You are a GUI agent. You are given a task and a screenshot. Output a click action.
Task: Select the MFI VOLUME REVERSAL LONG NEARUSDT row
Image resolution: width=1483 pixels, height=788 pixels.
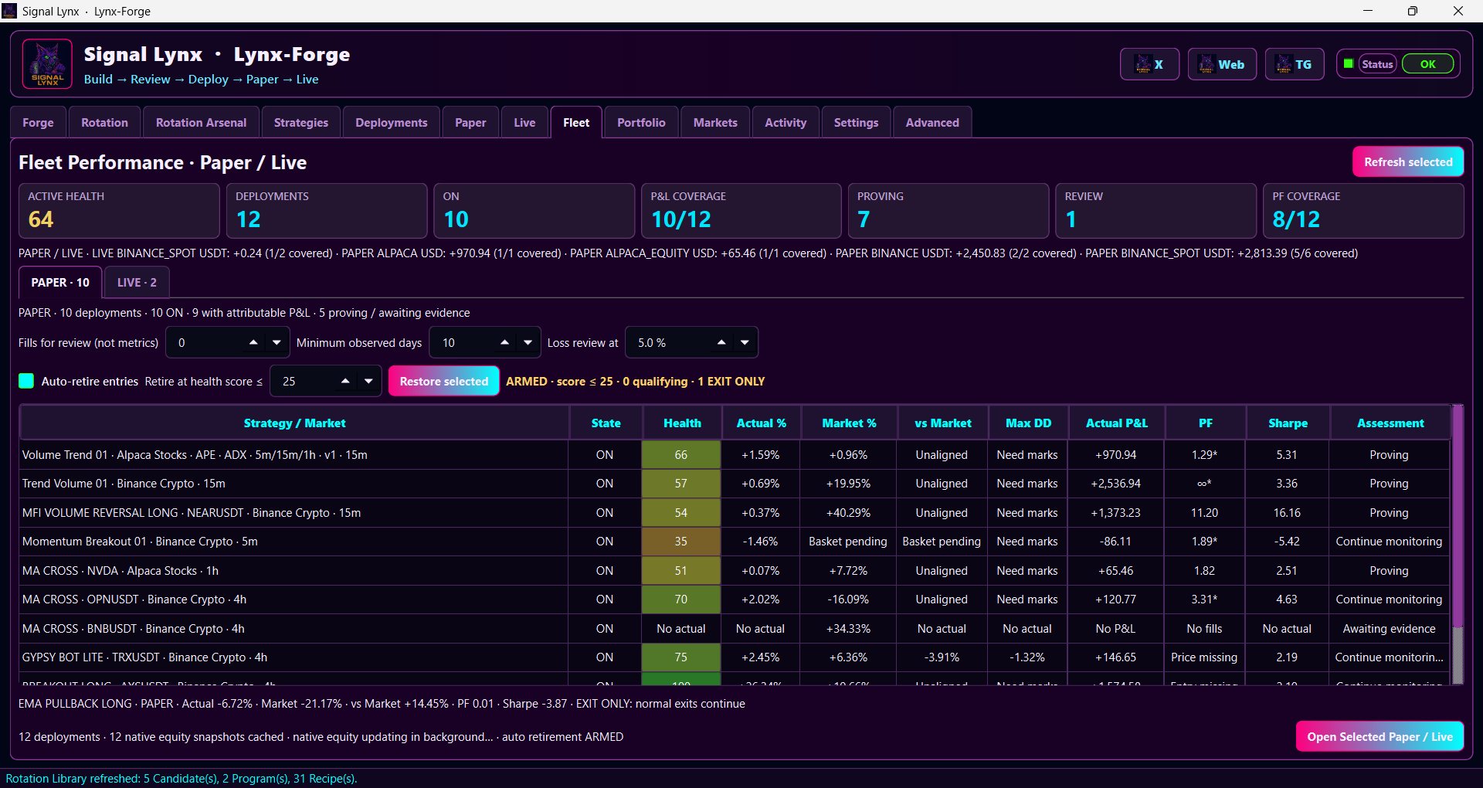click(734, 512)
